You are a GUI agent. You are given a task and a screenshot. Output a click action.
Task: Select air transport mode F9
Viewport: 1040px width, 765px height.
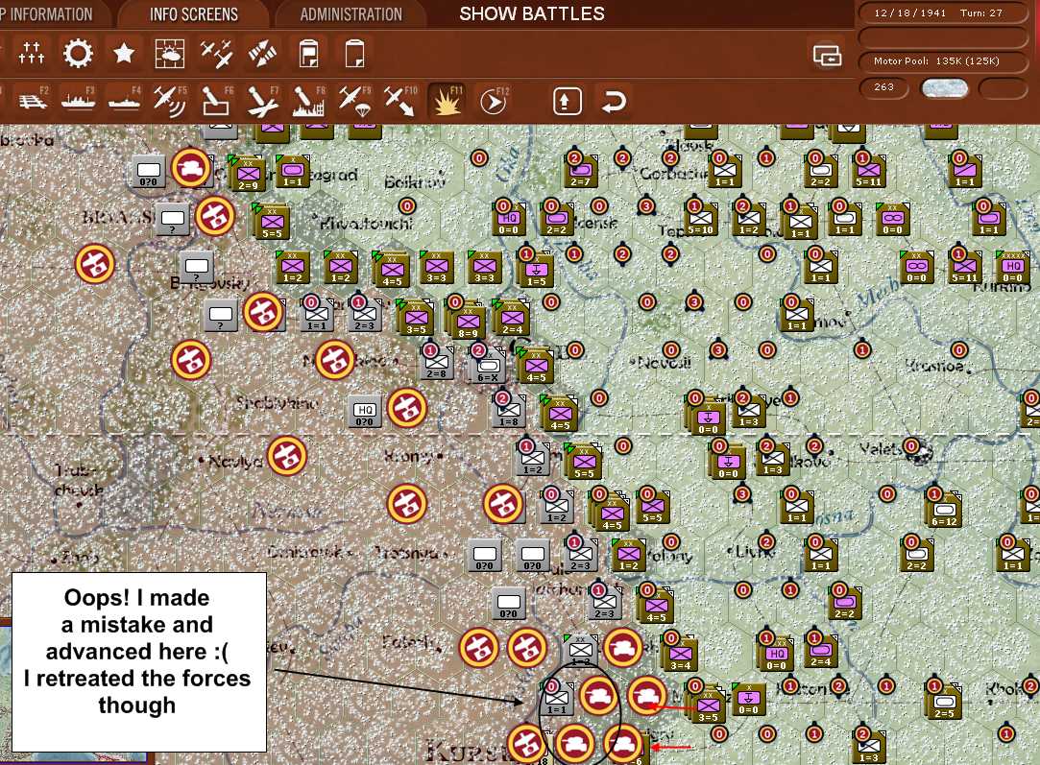[355, 101]
